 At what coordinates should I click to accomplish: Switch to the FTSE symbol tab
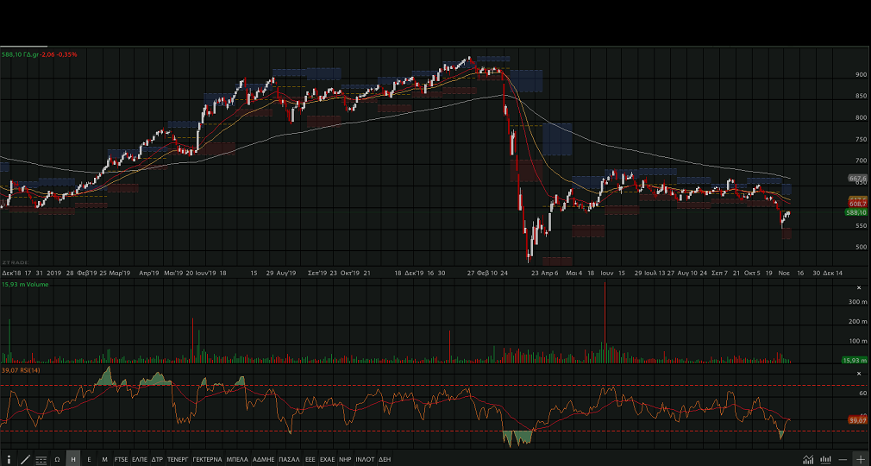121,460
